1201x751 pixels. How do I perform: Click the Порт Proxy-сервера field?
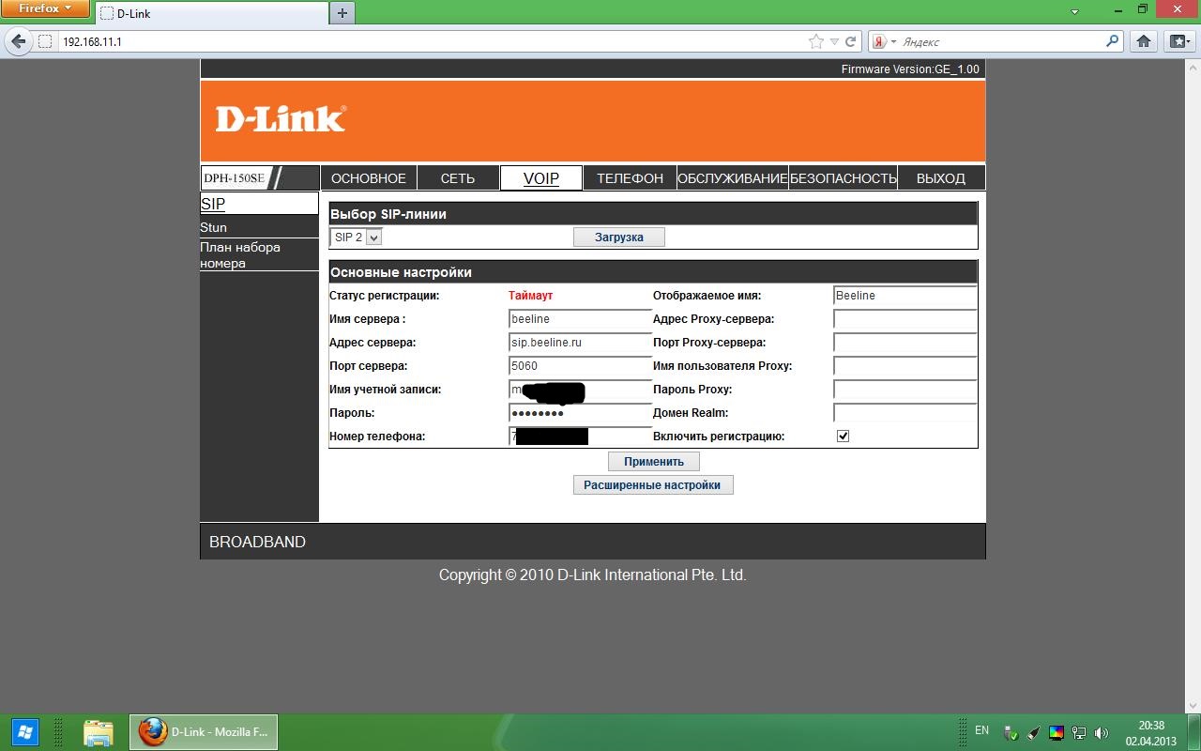905,343
